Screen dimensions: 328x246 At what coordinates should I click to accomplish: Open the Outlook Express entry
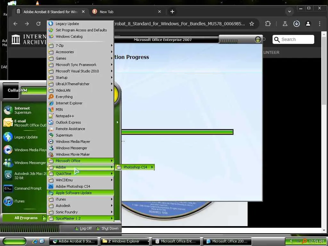[x=80, y=122]
